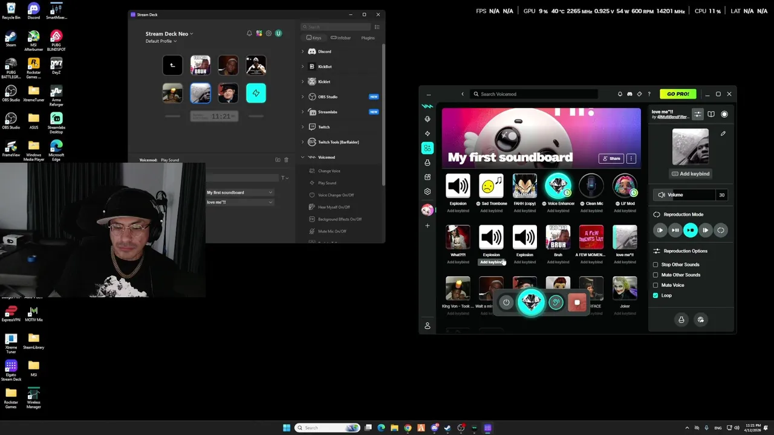This screenshot has width=774, height=435.
Task: Open the Voicemod voice changer microphone tab
Action: 428,119
